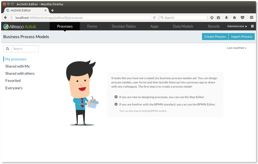
Task: Open the Last modified sort dropdown
Action: click(x=237, y=48)
